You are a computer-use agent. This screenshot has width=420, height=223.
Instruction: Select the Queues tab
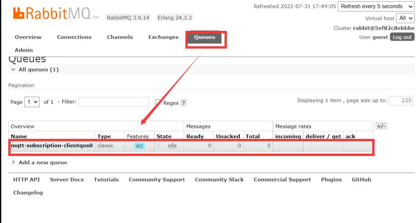204,37
